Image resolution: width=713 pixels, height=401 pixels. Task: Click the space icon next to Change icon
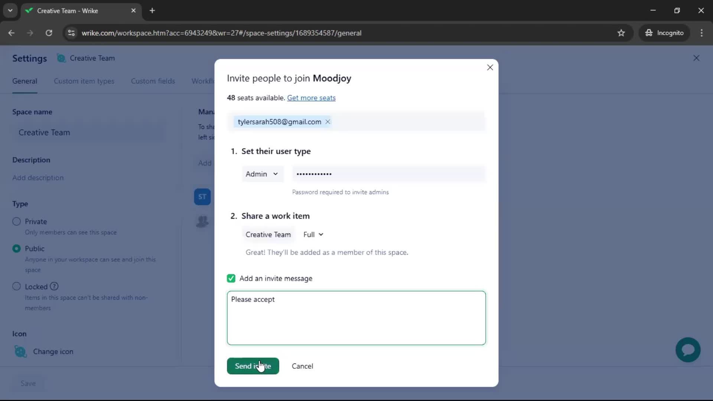(x=20, y=351)
